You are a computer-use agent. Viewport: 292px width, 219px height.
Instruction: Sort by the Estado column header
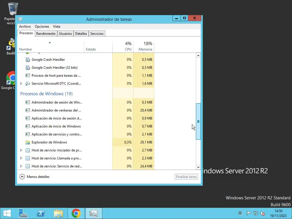98,46
